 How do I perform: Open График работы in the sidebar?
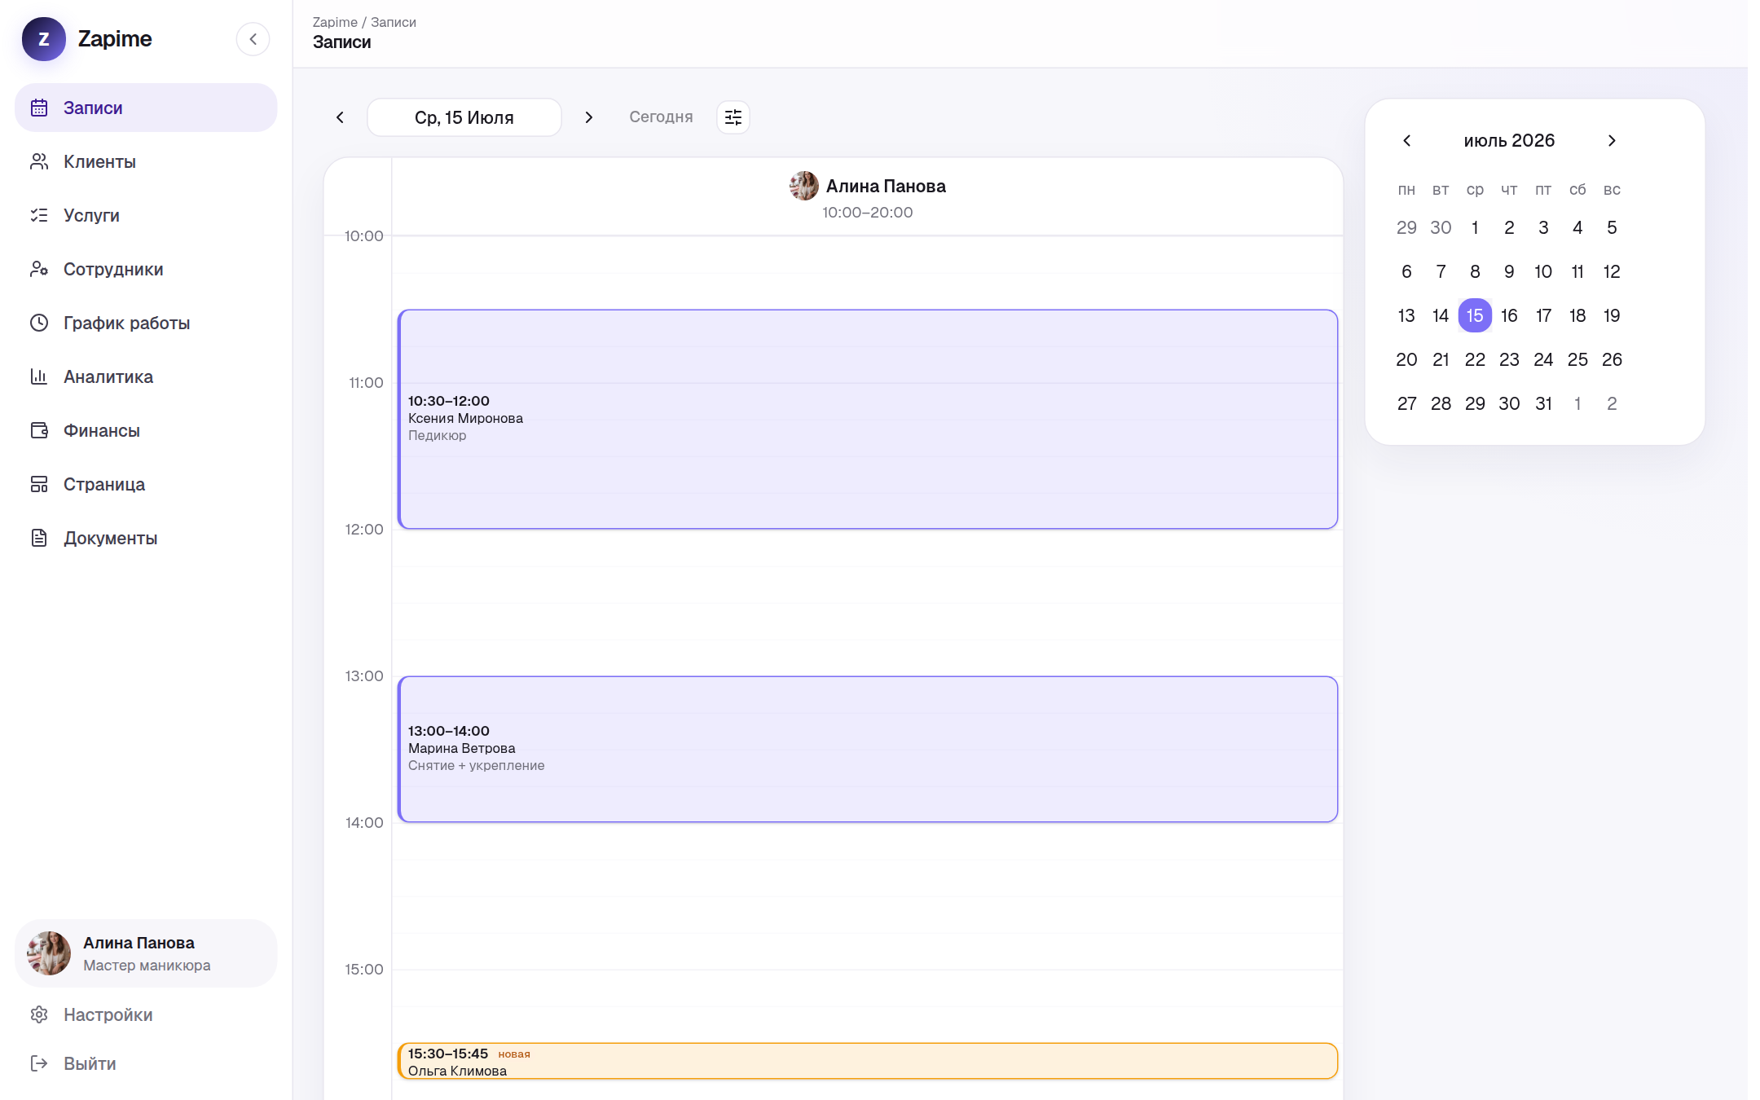pyautogui.click(x=146, y=323)
